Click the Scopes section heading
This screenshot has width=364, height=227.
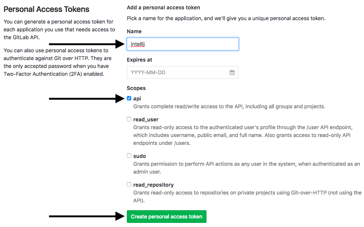[x=136, y=88]
